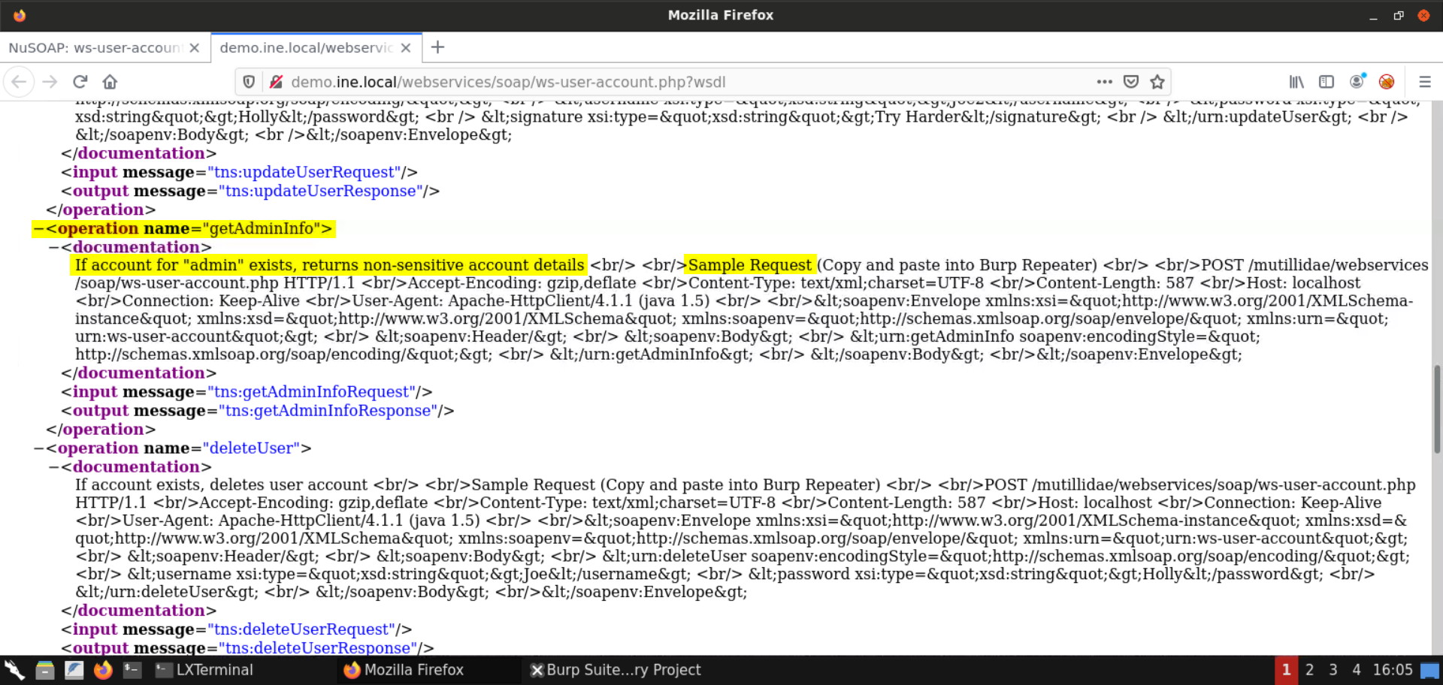The image size is (1443, 685).
Task: Collapse the getAdminInfo documentation node
Action: (x=53, y=247)
